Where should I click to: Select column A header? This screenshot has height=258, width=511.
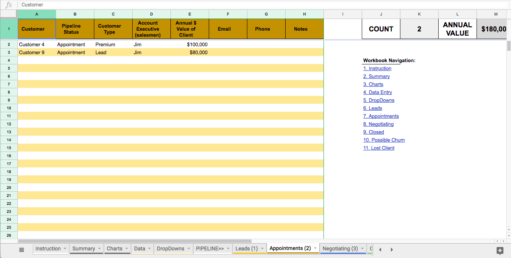click(37, 14)
